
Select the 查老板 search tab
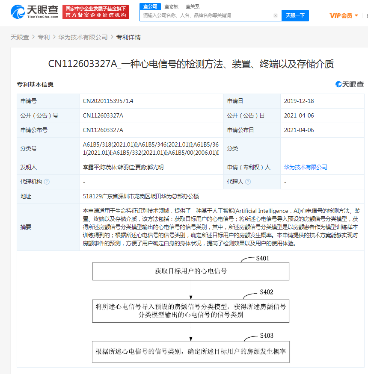[x=172, y=6]
